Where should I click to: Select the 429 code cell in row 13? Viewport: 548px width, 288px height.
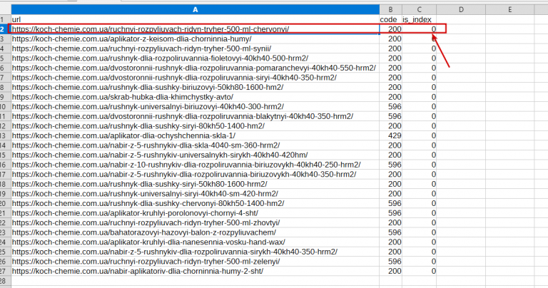coord(390,135)
